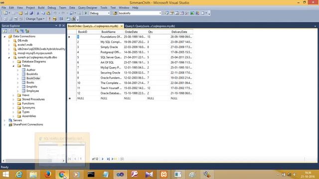The width and height of the screenshot is (319, 179).
Task: Collapse the Tables folder node
Action: pyautogui.click(x=13, y=66)
